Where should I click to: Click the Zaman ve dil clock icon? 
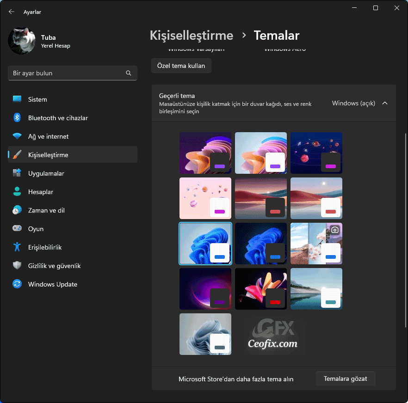[17, 210]
